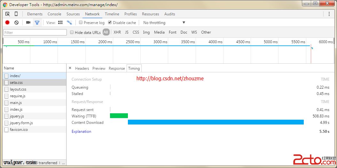Select the layout.css request

(35, 89)
